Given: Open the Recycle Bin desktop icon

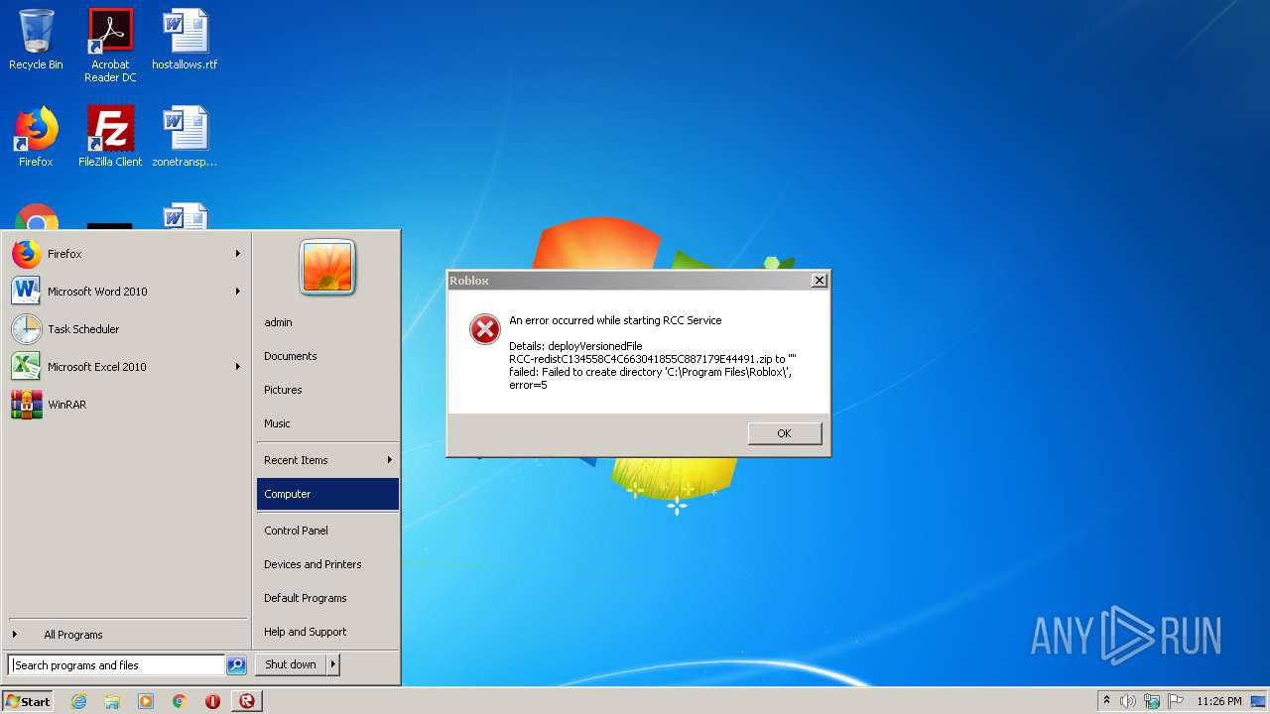Looking at the screenshot, I should click(x=36, y=40).
